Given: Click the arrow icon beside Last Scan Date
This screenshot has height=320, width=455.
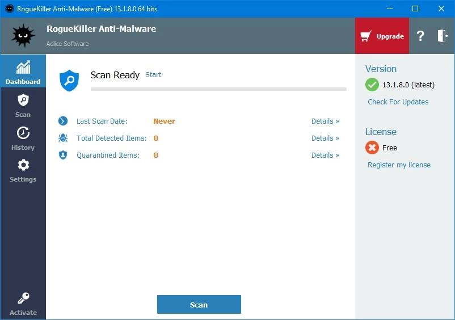Looking at the screenshot, I should (63, 121).
